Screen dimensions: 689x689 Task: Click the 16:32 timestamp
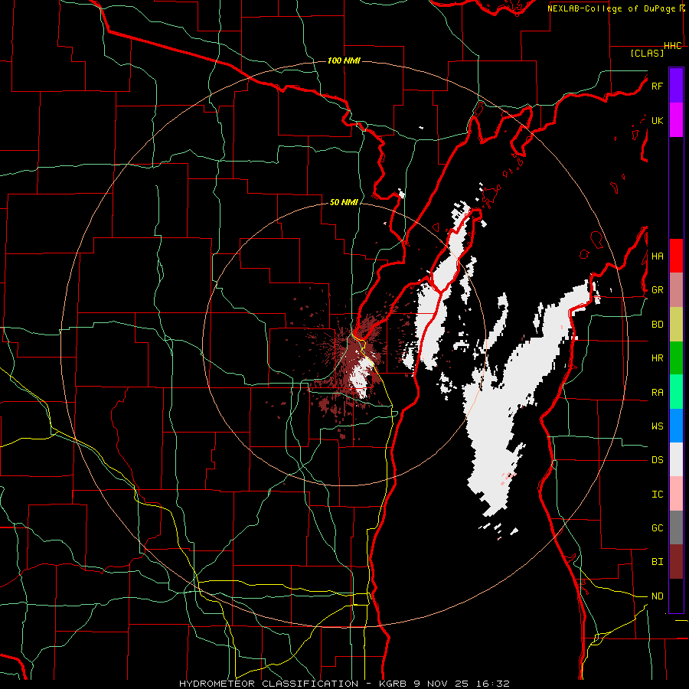coord(493,684)
